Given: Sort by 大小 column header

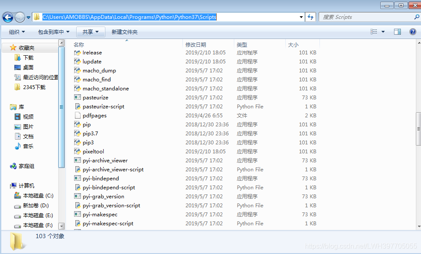Looking at the screenshot, I should [293, 45].
